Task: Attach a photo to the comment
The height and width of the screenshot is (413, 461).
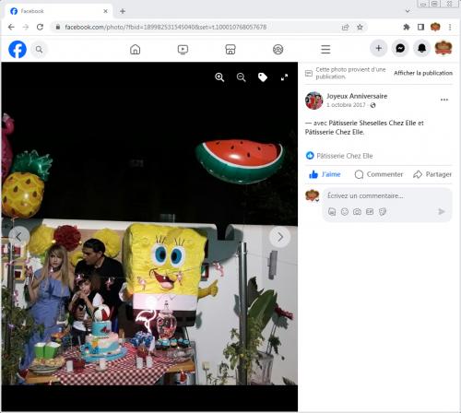Action: coord(357,212)
